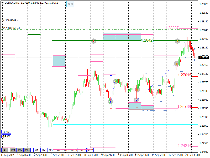This screenshot has width=210, height=158.
Task: Click the SLC button at chart top
Action: pos(70,4)
